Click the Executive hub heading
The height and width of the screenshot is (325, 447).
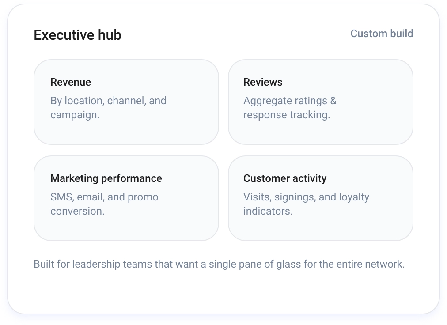(77, 35)
